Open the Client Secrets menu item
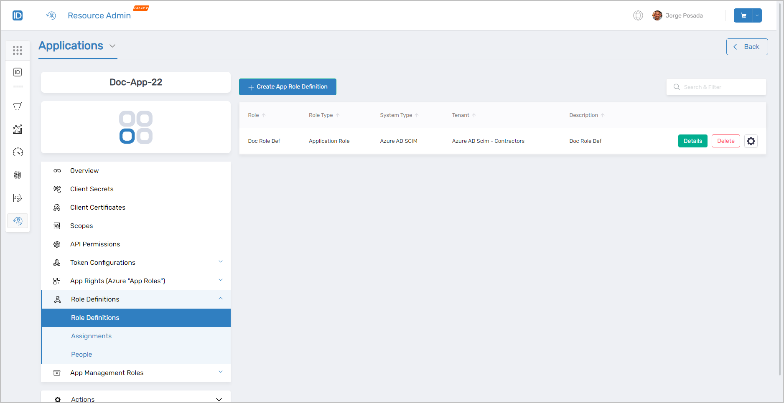Viewport: 784px width, 403px height. [92, 189]
